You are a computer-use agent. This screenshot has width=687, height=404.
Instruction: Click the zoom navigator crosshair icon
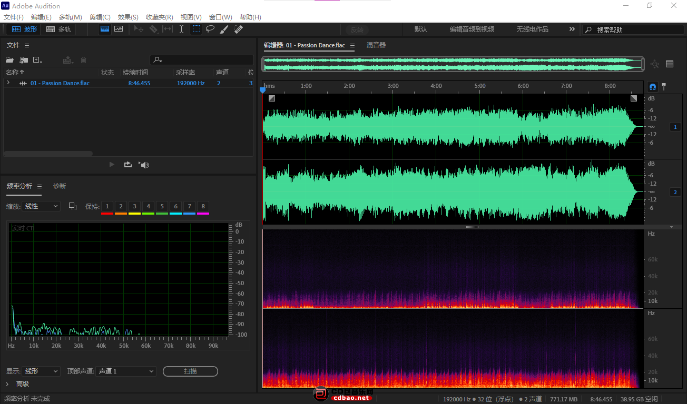(x=655, y=64)
